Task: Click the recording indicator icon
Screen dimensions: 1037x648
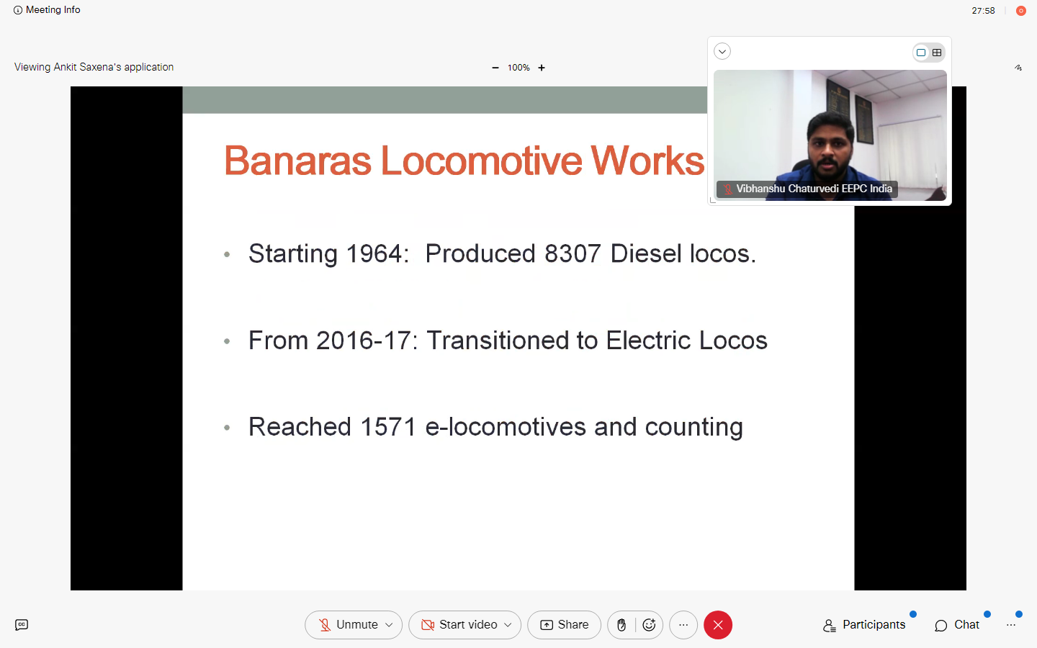Action: [x=1020, y=11]
